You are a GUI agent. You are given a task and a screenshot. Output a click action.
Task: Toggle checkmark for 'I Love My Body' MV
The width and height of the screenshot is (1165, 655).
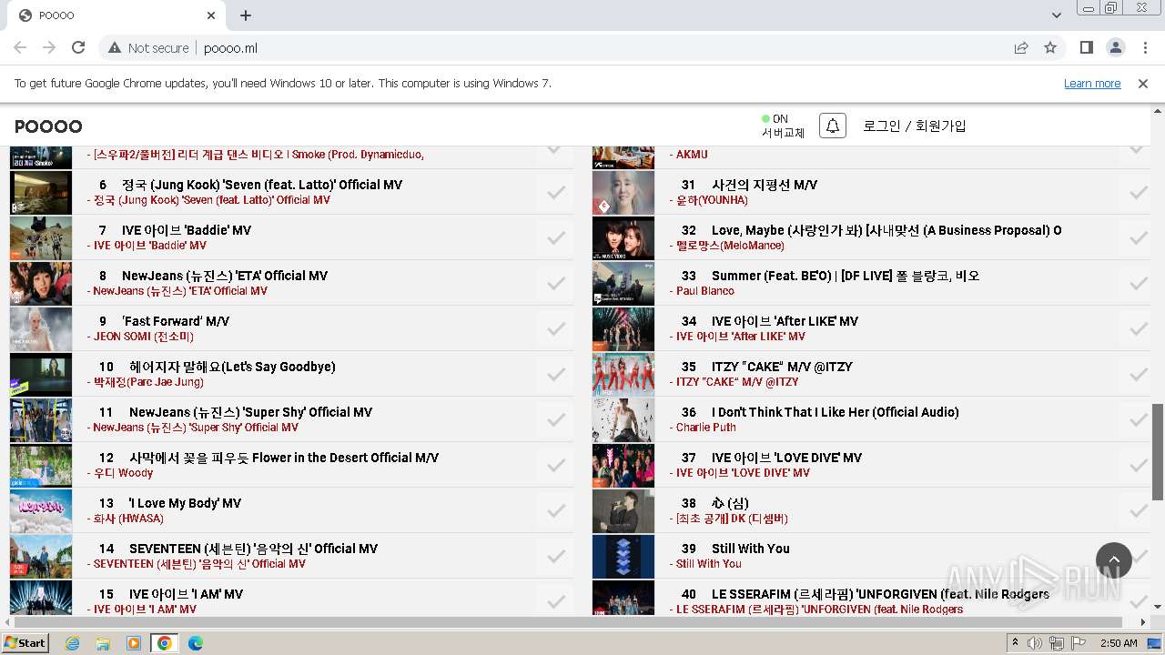(555, 510)
